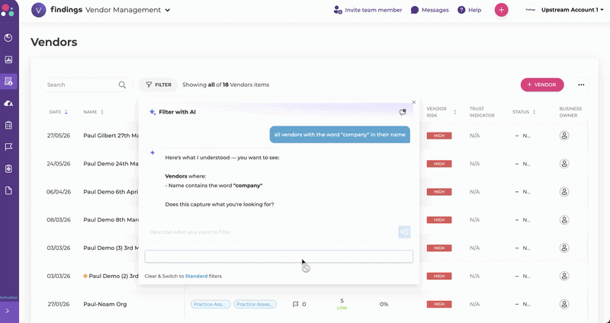The width and height of the screenshot is (610, 323).
Task: Expand the Vendor Management module dropdown
Action: [x=168, y=10]
